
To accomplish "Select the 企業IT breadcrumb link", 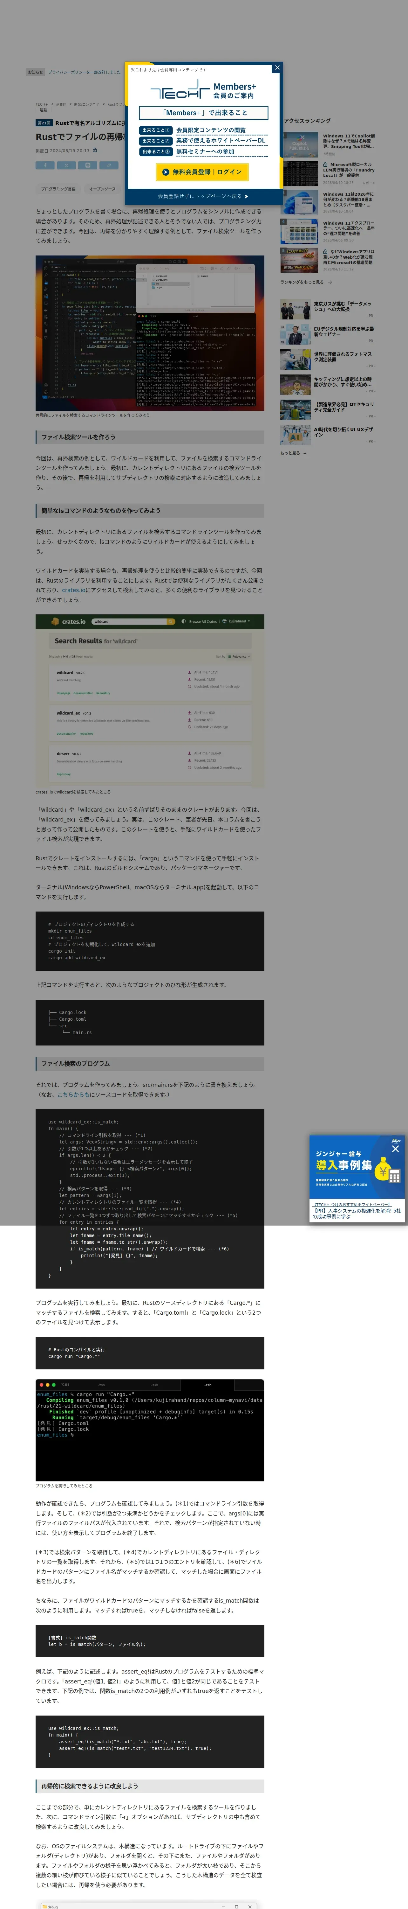I will tap(61, 104).
